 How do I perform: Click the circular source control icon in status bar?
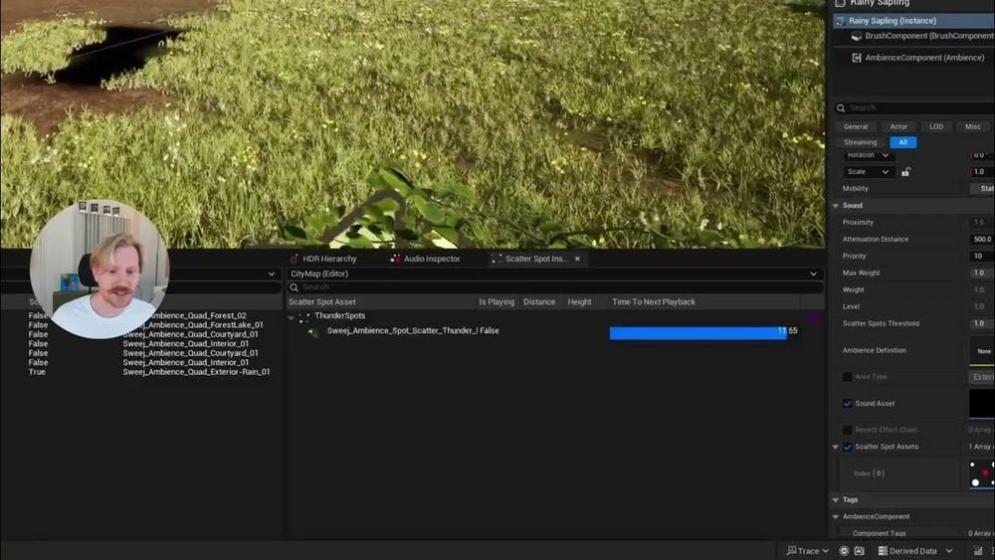coord(844,550)
